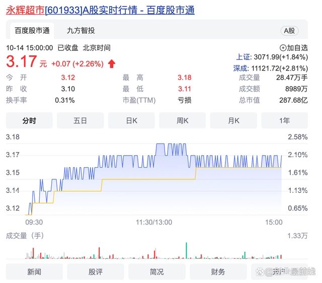Click the 已收盘 status text
Screen dimensions: 322x283
[x=68, y=48]
